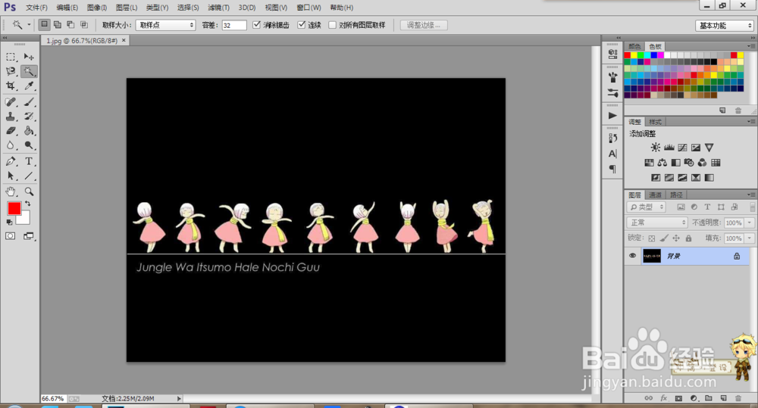Image resolution: width=758 pixels, height=408 pixels.
Task: Select the Eyedropper tool
Action: pyautogui.click(x=29, y=86)
